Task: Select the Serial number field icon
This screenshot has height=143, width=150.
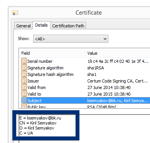Action: (24, 61)
